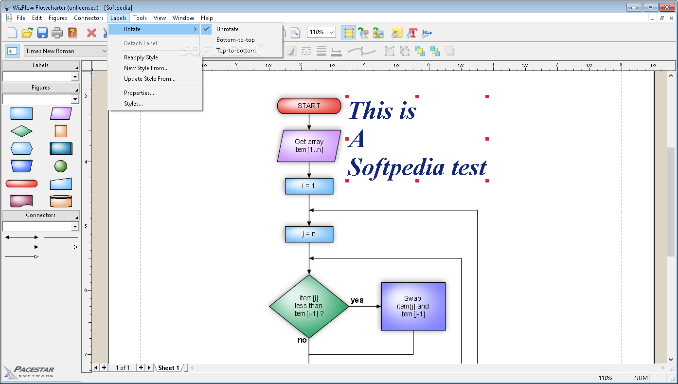Switch to the Sheet 1 tab
This screenshot has height=384, width=678.
point(169,368)
